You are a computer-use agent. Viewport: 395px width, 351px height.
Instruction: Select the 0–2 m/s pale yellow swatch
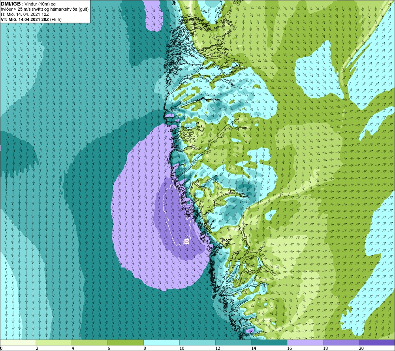click(18, 342)
